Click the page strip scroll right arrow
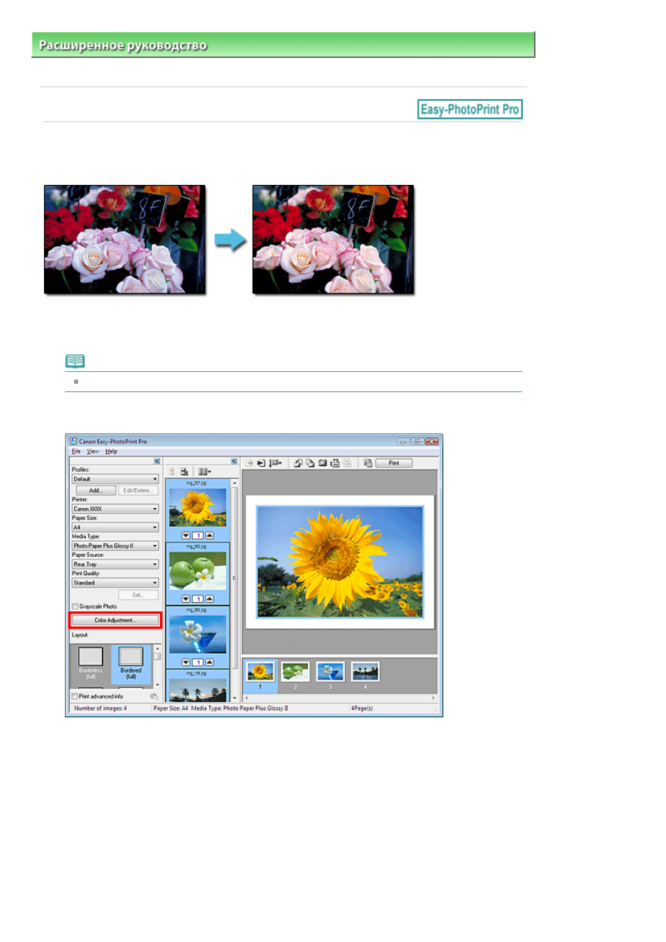The height and width of the screenshot is (942, 666). [434, 698]
